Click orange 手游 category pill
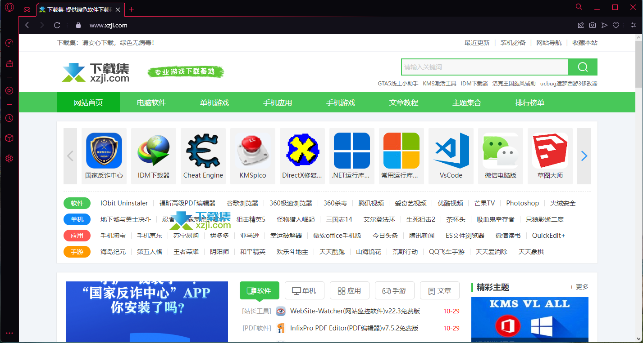This screenshot has height=343, width=643. (77, 252)
